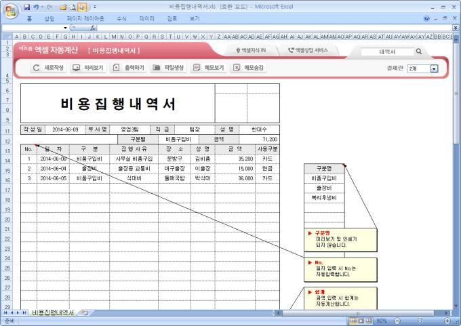Save the workbook from Quick Access toolbar
Image resolution: width=461 pixels, height=326 pixels.
point(26,6)
